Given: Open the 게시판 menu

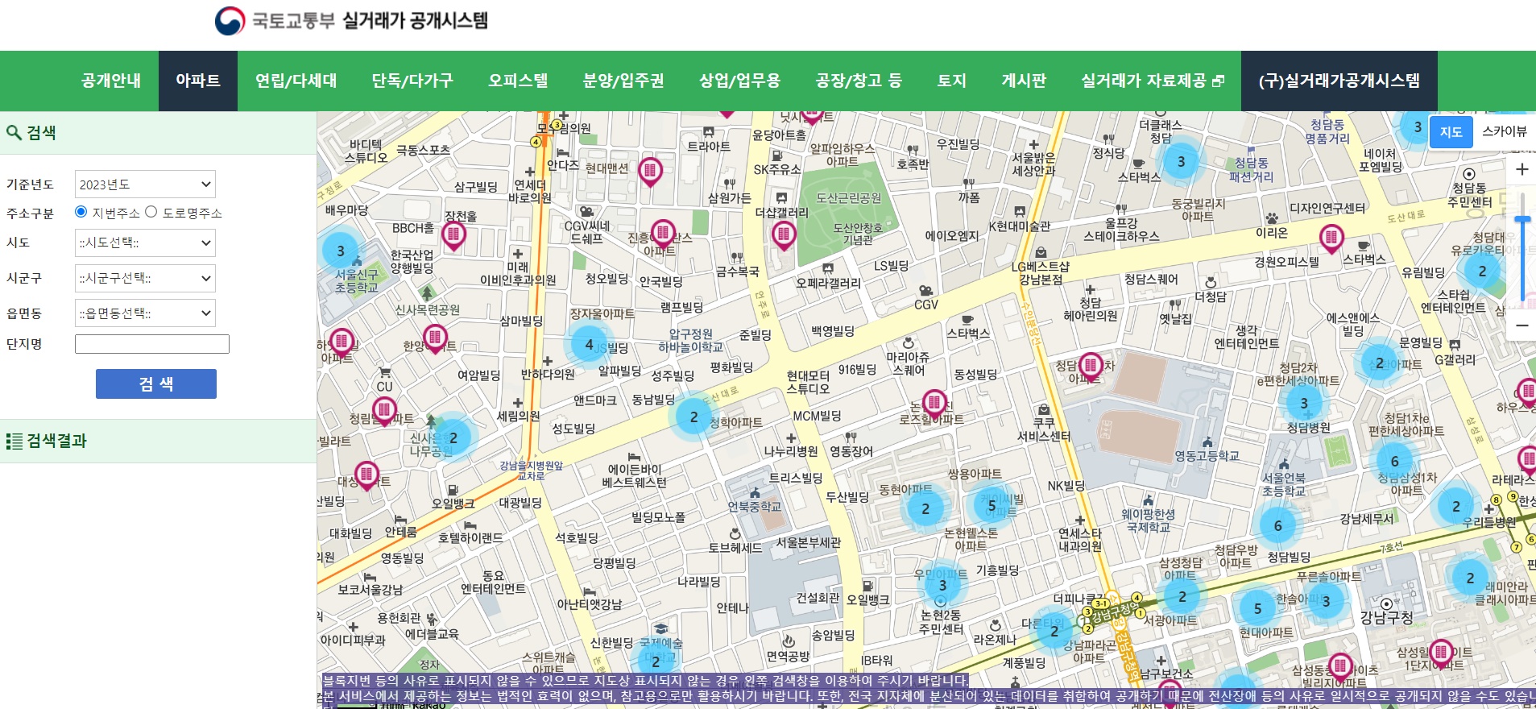Looking at the screenshot, I should 1024,81.
